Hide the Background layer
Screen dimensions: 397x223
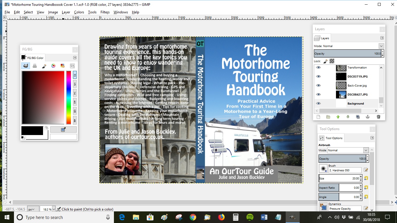click(x=318, y=103)
